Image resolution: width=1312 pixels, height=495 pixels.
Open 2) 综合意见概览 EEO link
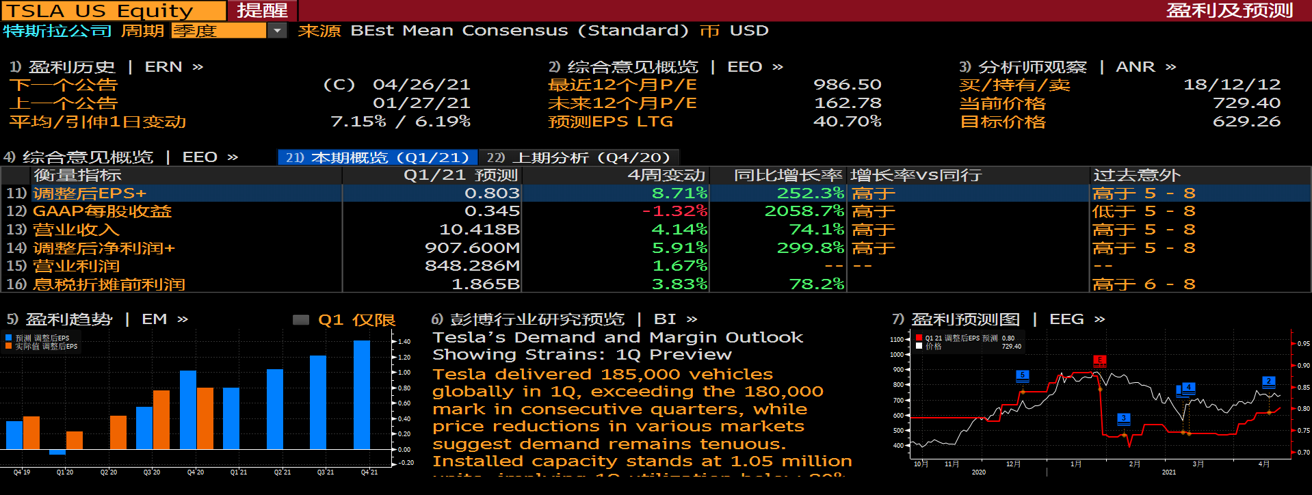click(x=666, y=67)
